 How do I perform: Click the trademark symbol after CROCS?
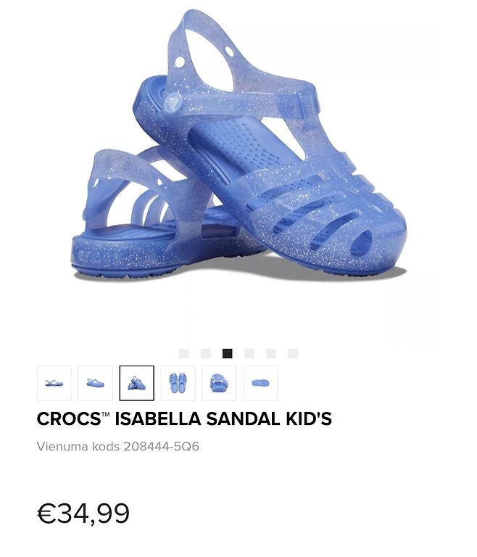click(x=106, y=415)
